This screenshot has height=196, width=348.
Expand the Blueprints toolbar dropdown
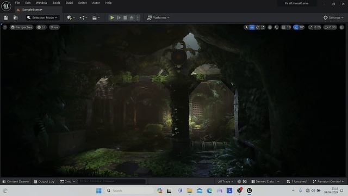(x=83, y=17)
